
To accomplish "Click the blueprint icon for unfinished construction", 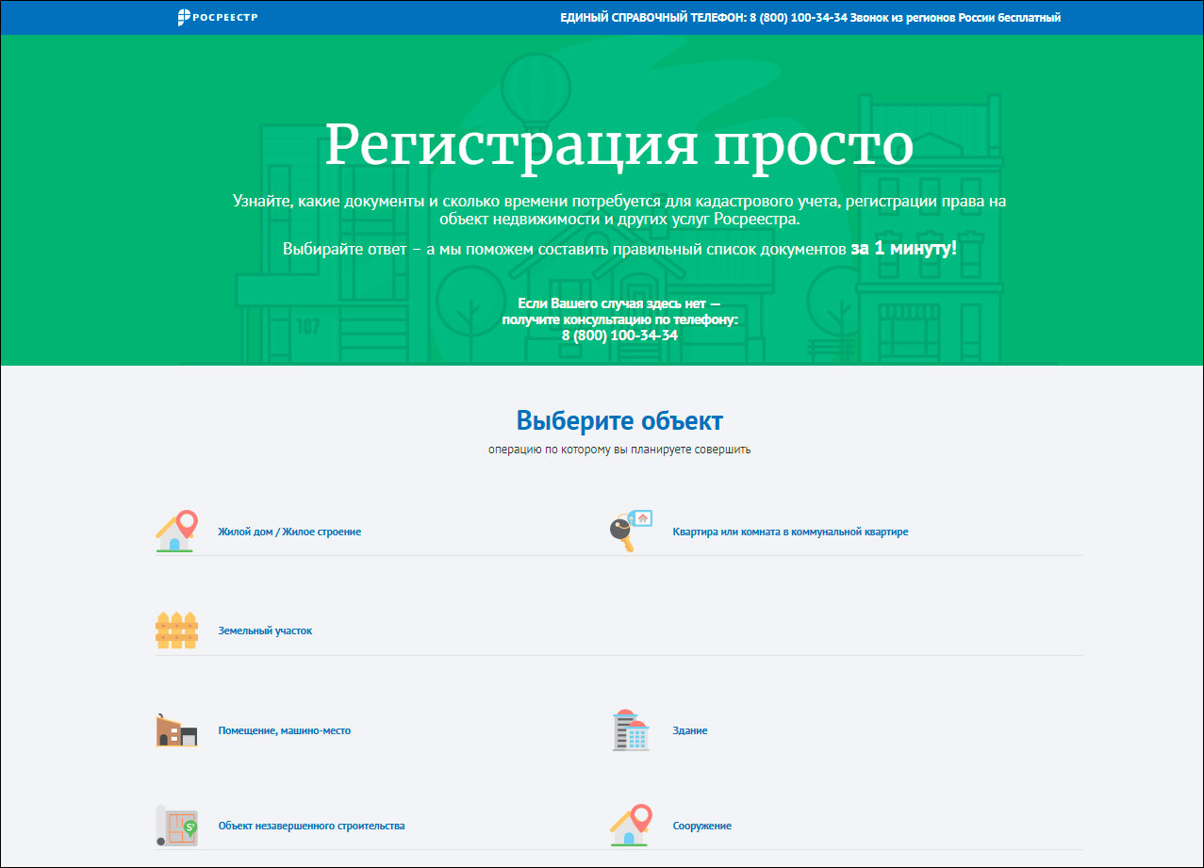I will click(x=176, y=826).
